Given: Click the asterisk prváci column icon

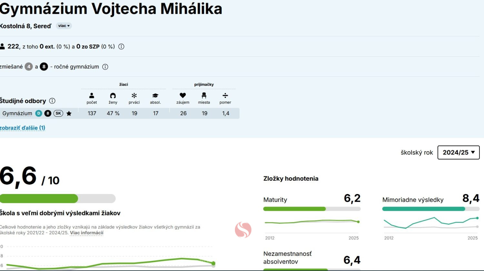Looking at the screenshot, I should (x=134, y=95).
